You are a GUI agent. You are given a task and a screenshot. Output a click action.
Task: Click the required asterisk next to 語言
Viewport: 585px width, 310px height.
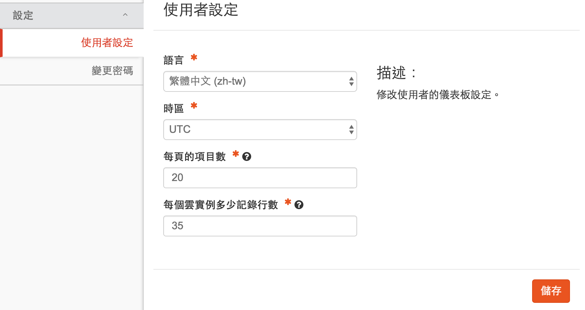pos(194,58)
